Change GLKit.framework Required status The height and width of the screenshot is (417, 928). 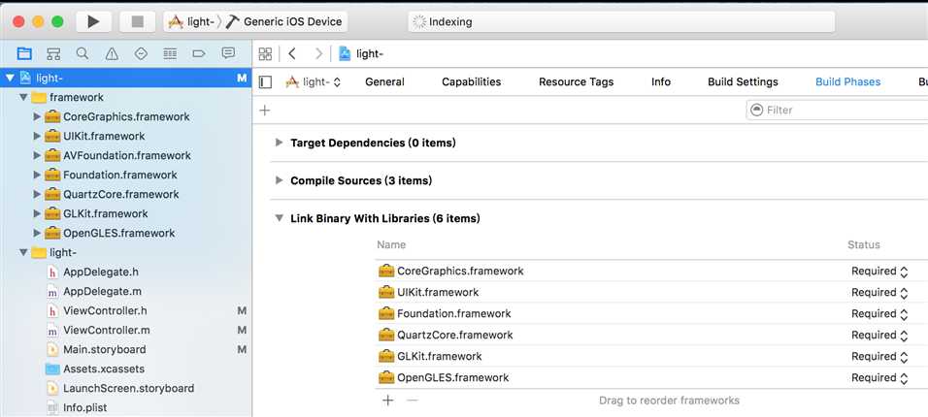(879, 357)
